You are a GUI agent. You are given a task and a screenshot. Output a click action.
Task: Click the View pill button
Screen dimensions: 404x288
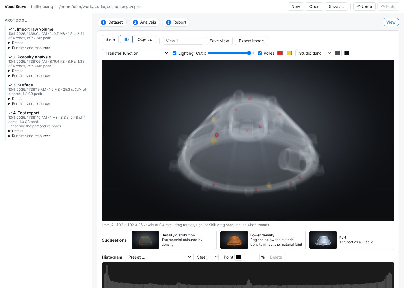(x=391, y=22)
